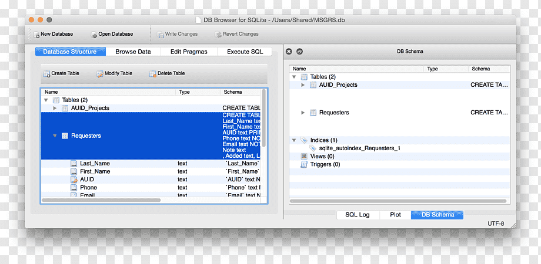The image size is (541, 264).
Task: Expand Requesters in DB Schema panel
Action: tap(303, 113)
